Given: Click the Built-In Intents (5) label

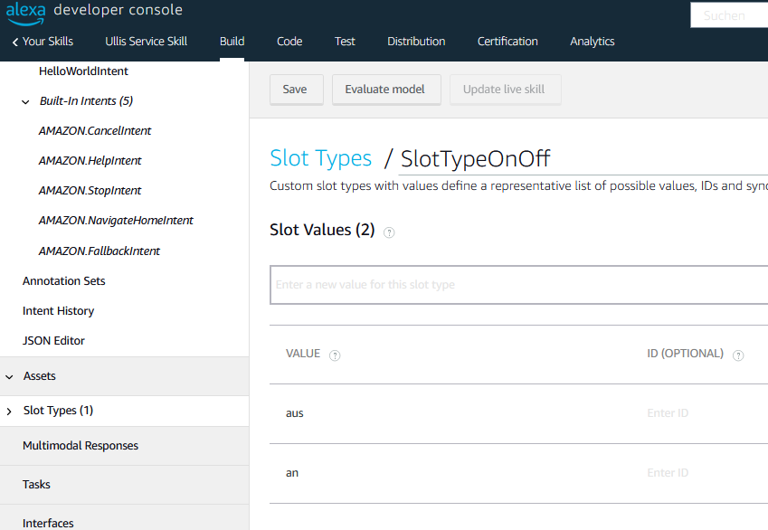Looking at the screenshot, I should pos(86,101).
